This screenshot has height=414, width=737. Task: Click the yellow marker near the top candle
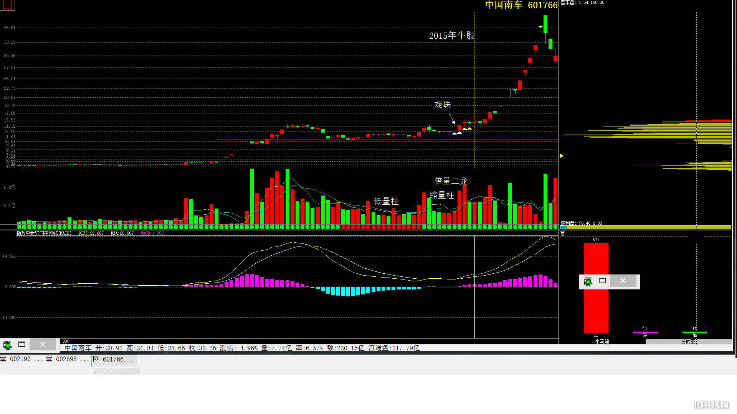click(x=540, y=27)
